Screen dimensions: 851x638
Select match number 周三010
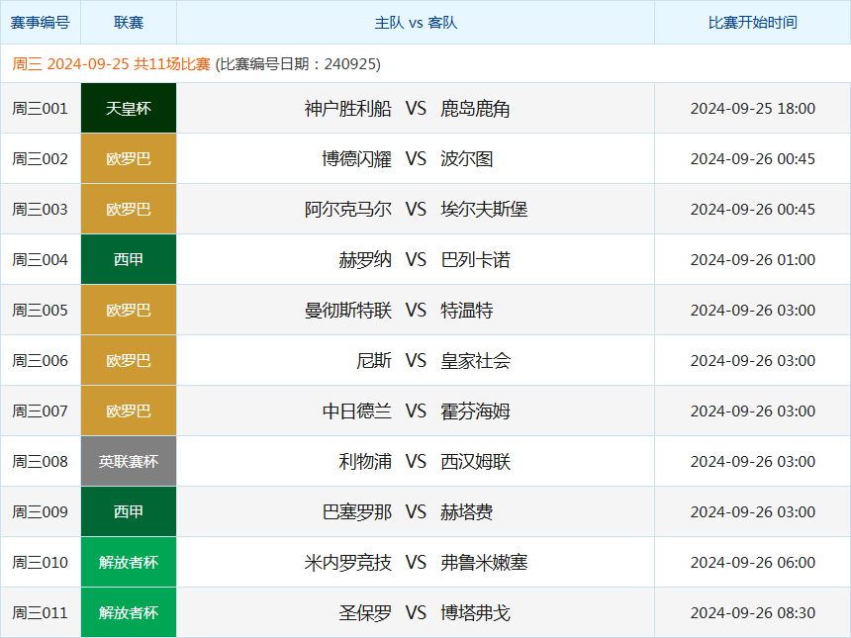(x=41, y=563)
